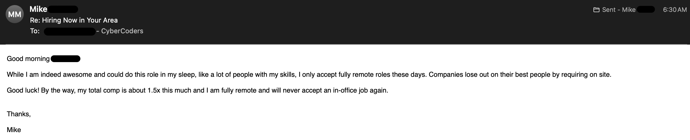Click the redacted surname beside Mike in header
Image resolution: width=690 pixels, height=140 pixels.
tap(63, 9)
